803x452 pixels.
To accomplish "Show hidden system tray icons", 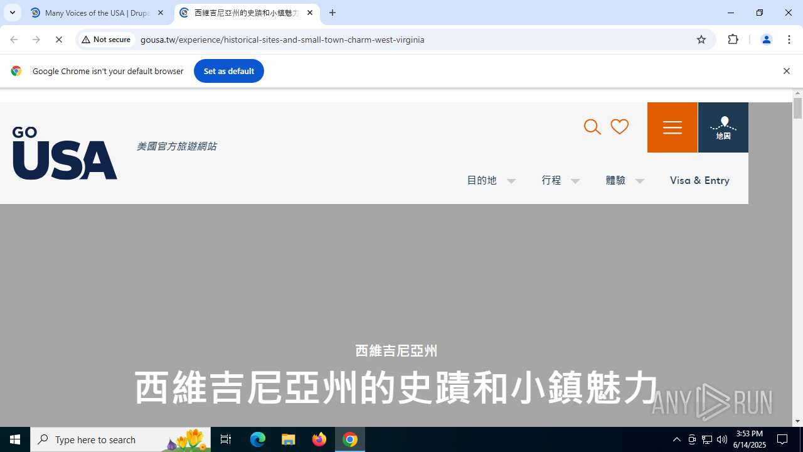I will [x=676, y=439].
